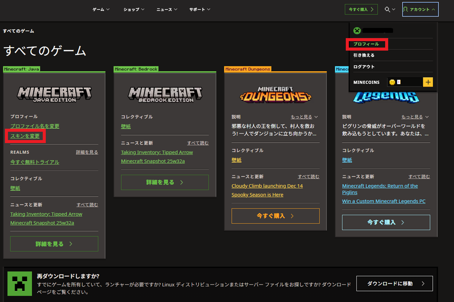The image size is (454, 302).
Task: Click the creeper face icon in download banner
Action: pyautogui.click(x=20, y=284)
